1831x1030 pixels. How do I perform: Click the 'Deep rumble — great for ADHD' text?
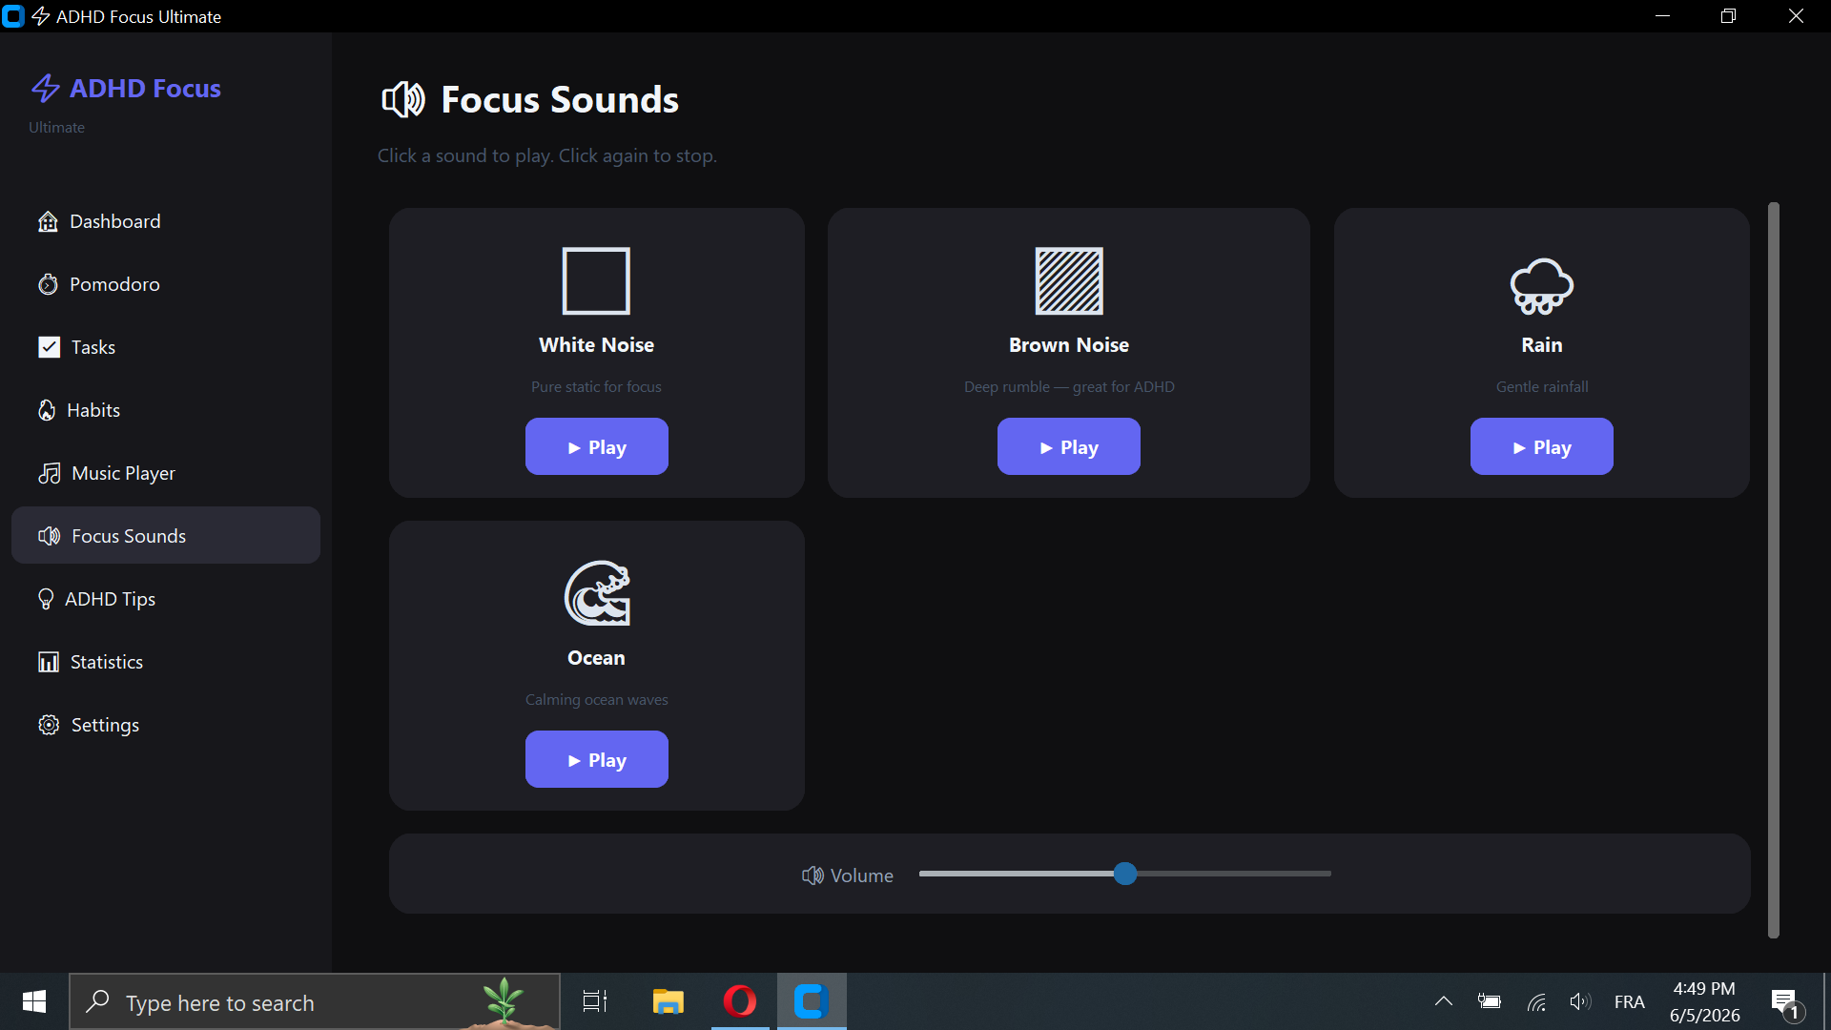tap(1069, 387)
